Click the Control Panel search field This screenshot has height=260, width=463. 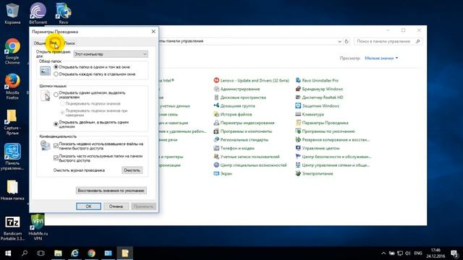[x=388, y=42]
